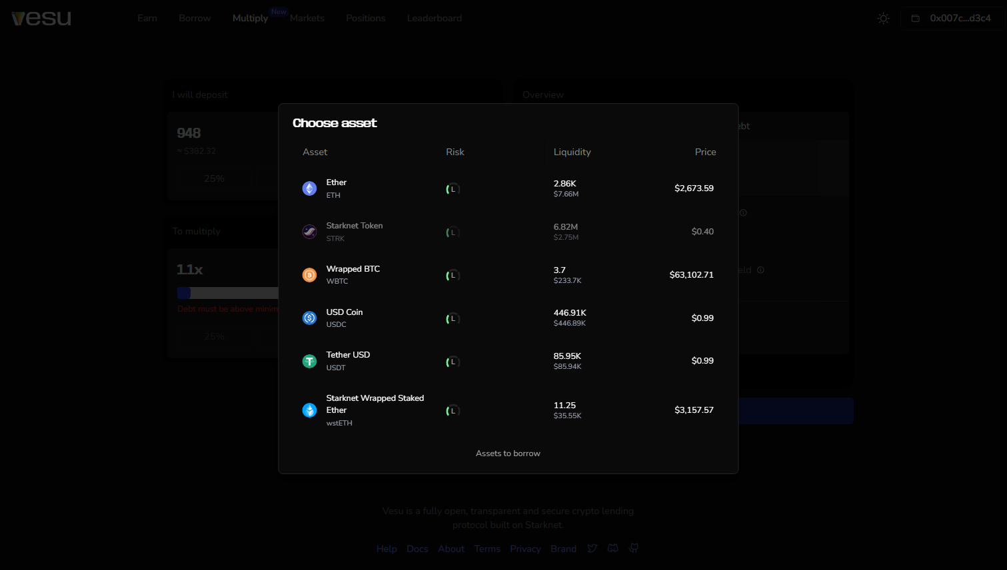The image size is (1007, 570).
Task: Open the Terms link
Action: (x=487, y=549)
